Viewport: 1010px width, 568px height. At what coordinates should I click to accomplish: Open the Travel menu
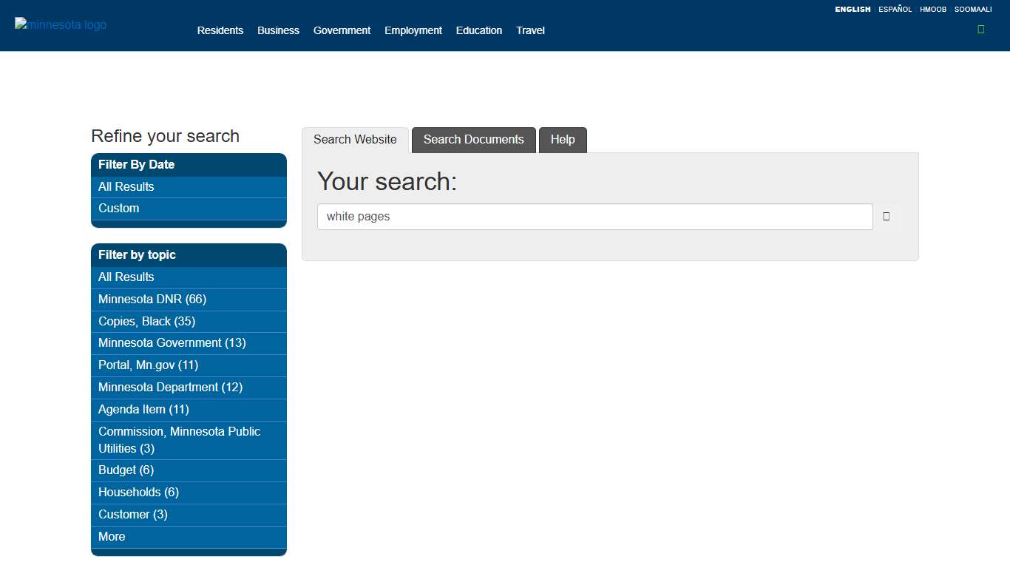pyautogui.click(x=530, y=30)
